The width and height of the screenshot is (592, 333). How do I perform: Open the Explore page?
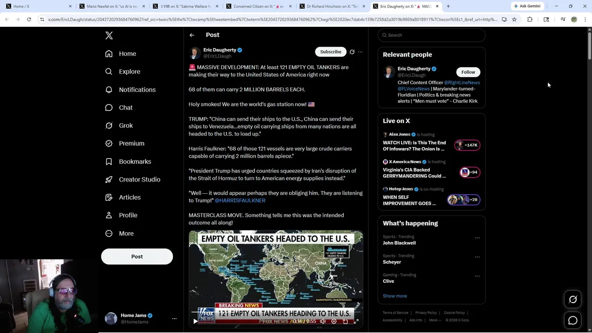coord(123,72)
